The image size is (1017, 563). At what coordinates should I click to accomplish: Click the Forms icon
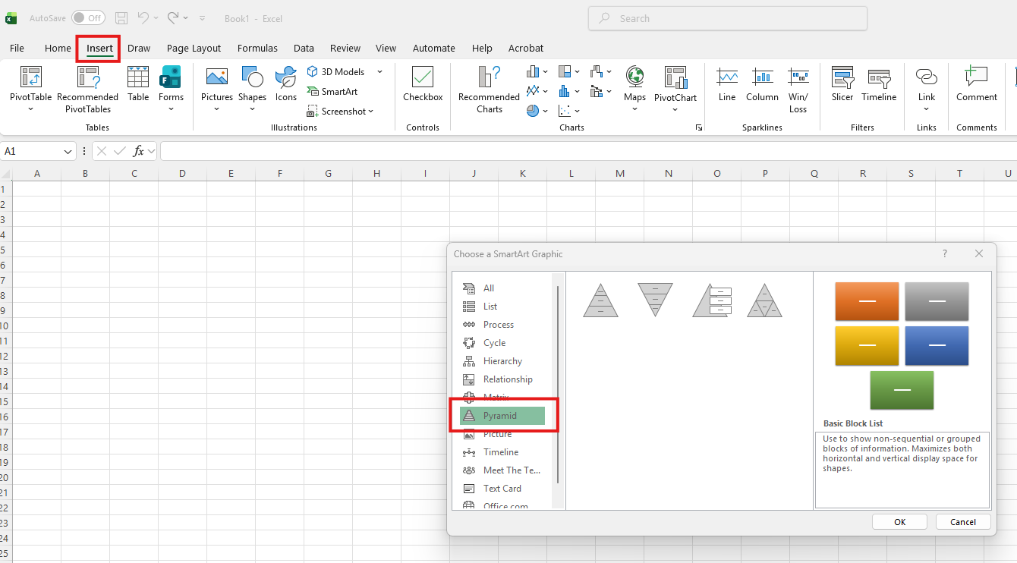[171, 77]
